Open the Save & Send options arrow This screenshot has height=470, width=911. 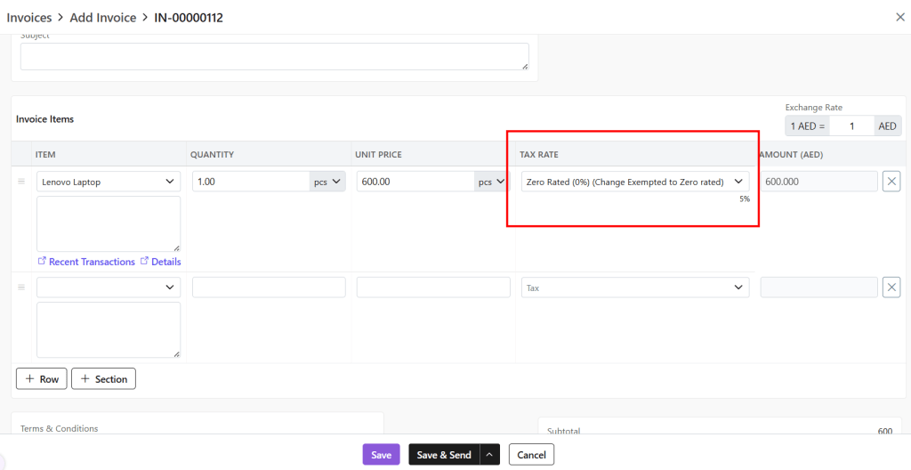[x=490, y=455]
